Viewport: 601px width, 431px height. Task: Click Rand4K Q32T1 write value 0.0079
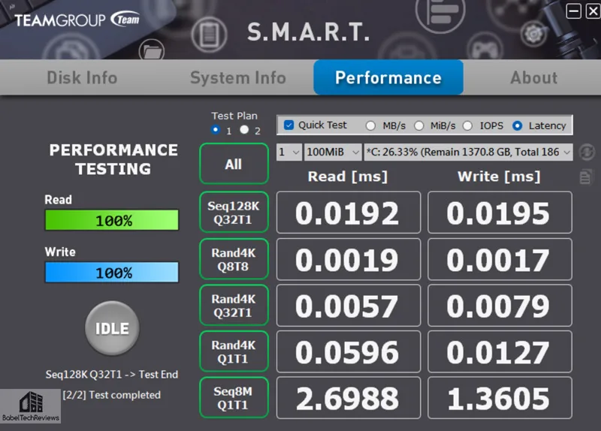(x=500, y=306)
